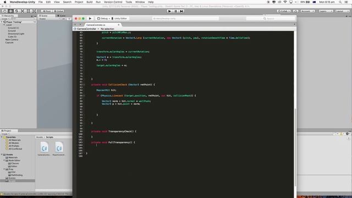
Task: Collapse the Player Testing scene in Hierarchy
Action: [2, 22]
